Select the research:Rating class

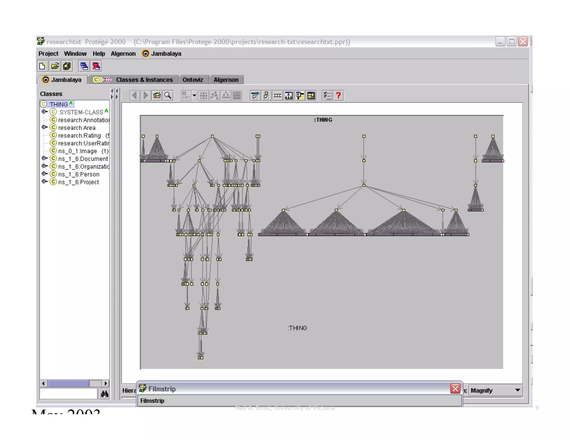[79, 135]
